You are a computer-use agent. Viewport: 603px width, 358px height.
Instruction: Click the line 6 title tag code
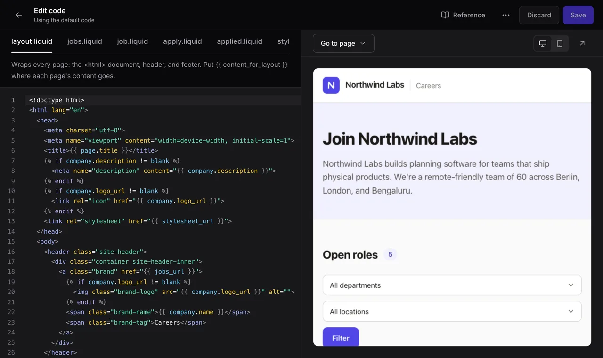coord(101,150)
